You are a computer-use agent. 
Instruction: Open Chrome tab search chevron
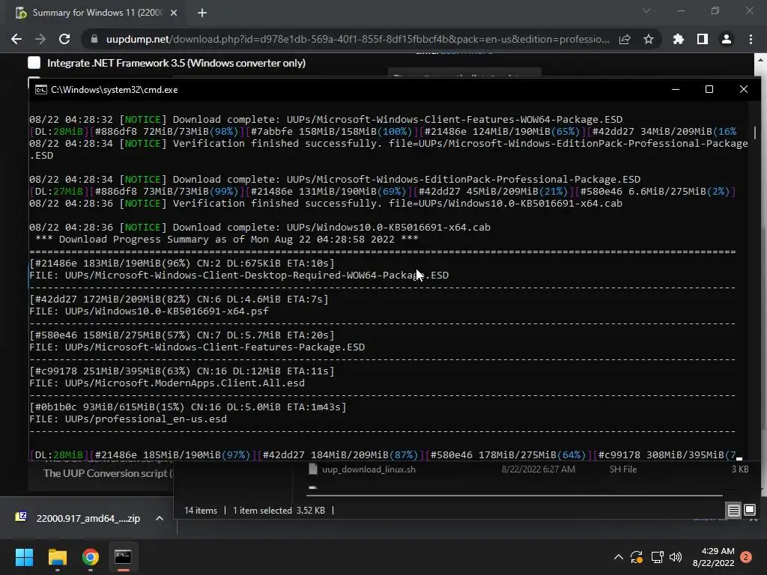coord(646,10)
